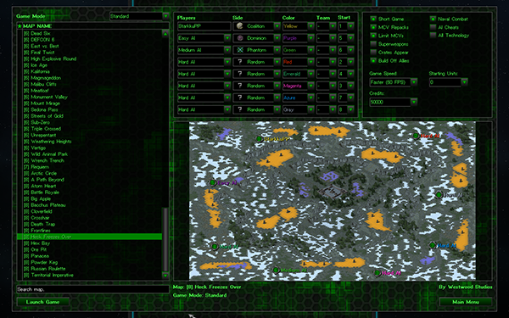Click the Main Menu button
Image resolution: width=509 pixels, height=318 pixels.
[466, 302]
